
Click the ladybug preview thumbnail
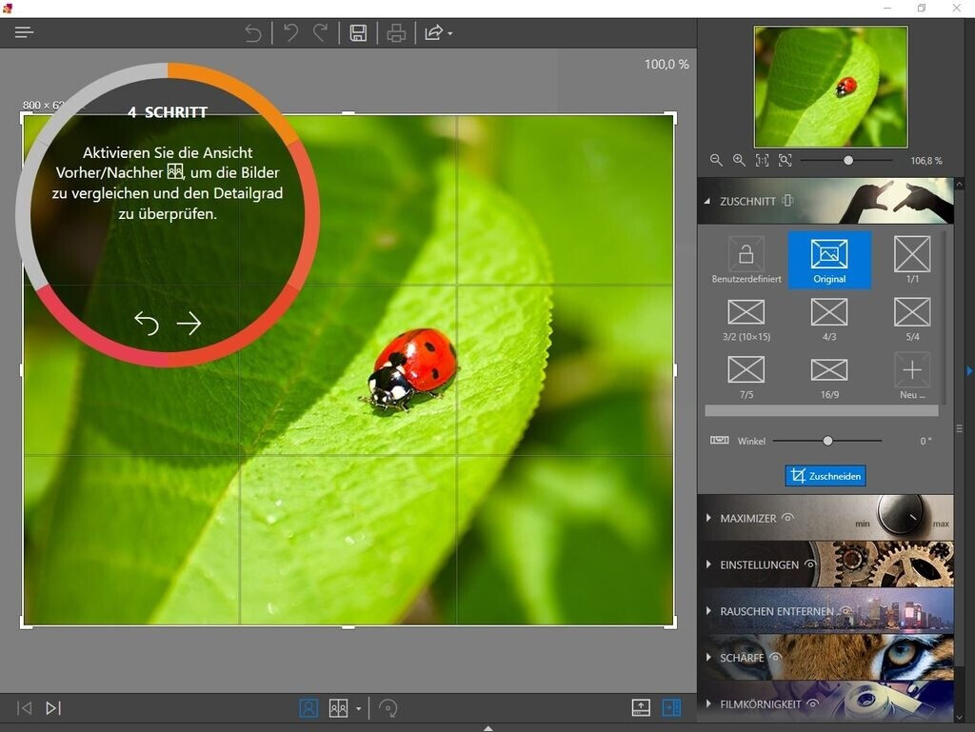point(830,87)
